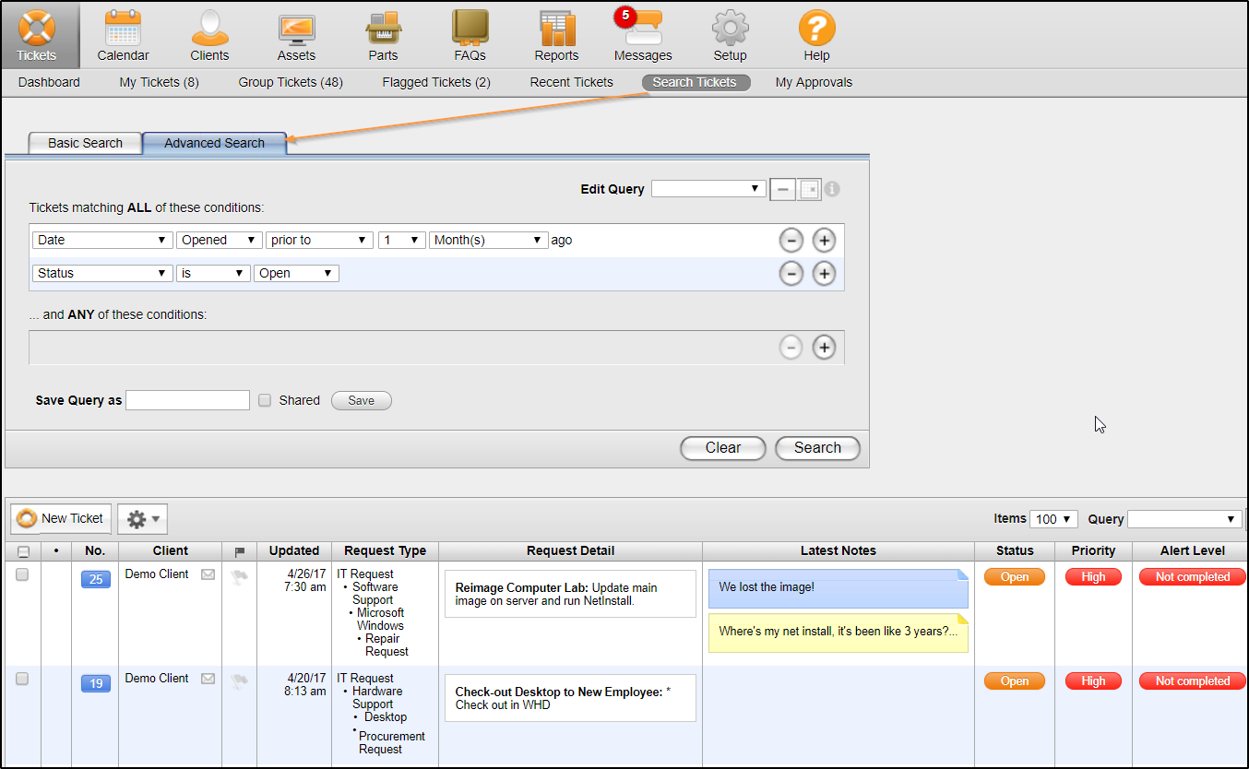Click the info icon beside Edit Query
This screenshot has width=1249, height=769.
pos(832,189)
